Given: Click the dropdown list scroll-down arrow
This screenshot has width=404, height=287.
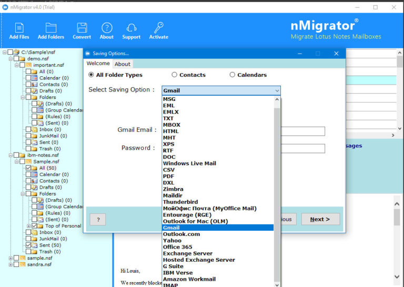Looking at the screenshot, I should point(277,284).
